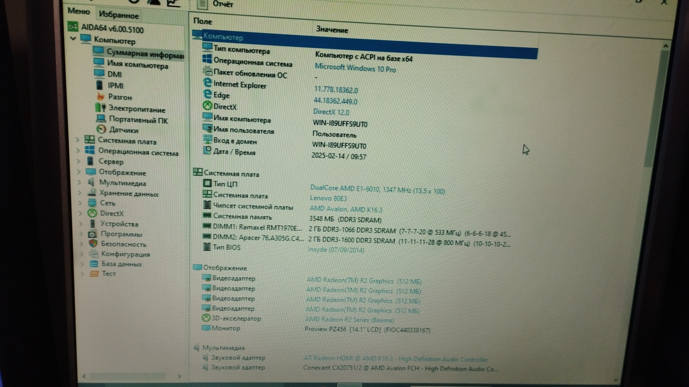
Task: Click the Edge row icon
Action: [207, 94]
